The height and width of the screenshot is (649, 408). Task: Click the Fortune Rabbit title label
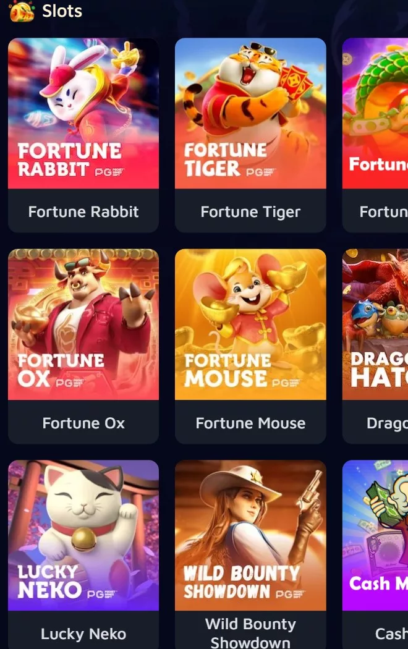coord(83,212)
